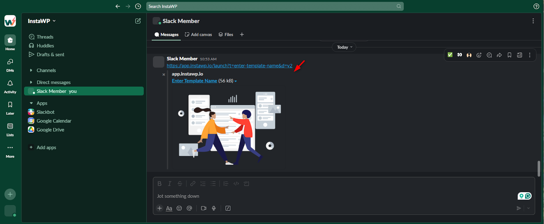Insert a code block
The height and width of the screenshot is (224, 544).
[247, 184]
